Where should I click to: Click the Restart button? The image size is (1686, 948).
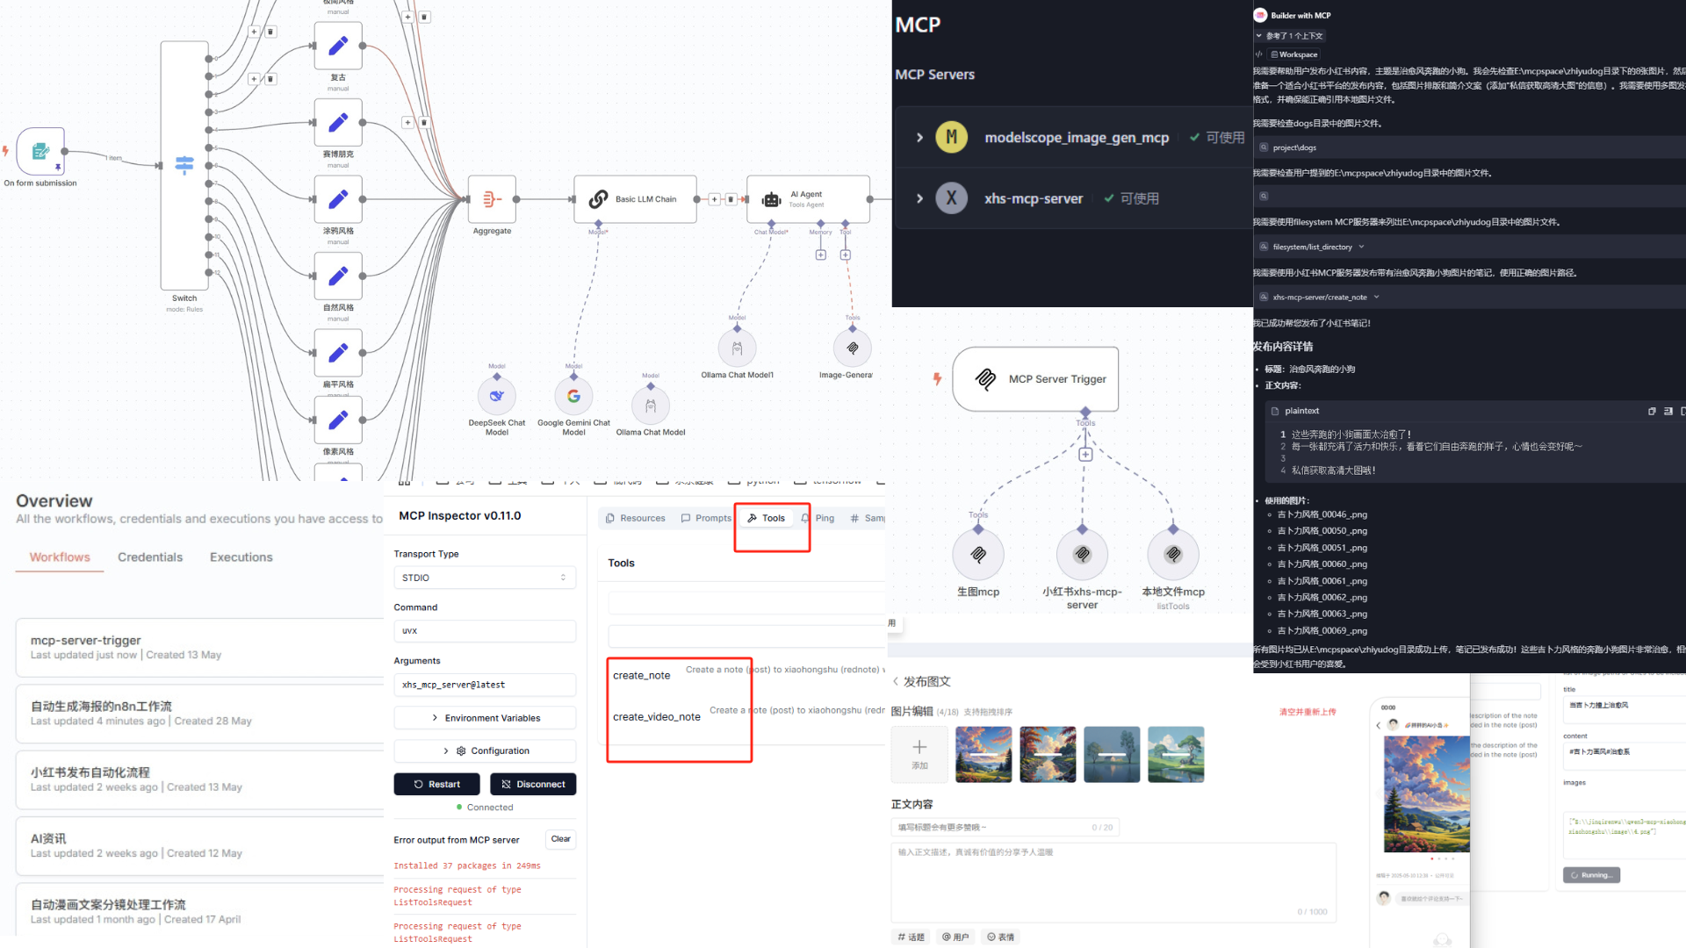pyautogui.click(x=436, y=784)
